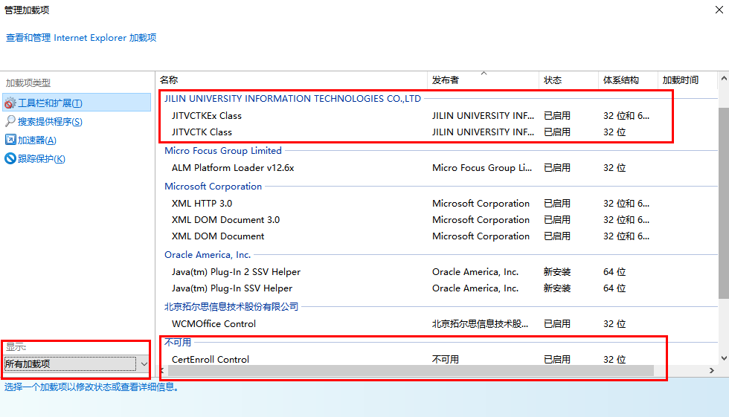Image resolution: width=729 pixels, height=417 pixels.
Task: Click the Search Providers magnifier icon
Action: tap(10, 121)
